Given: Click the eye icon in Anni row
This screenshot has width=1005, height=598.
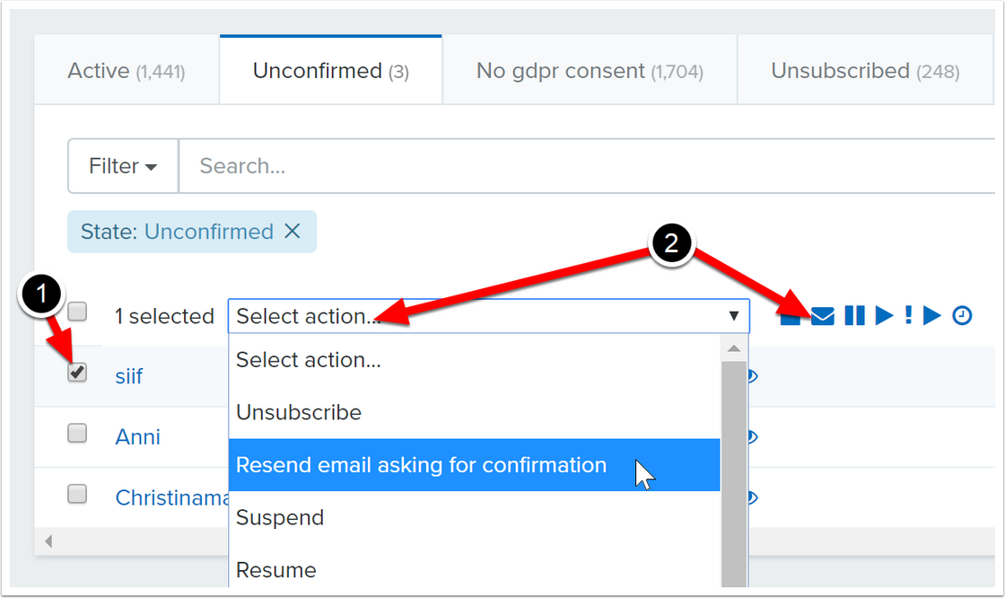Looking at the screenshot, I should click(x=752, y=437).
